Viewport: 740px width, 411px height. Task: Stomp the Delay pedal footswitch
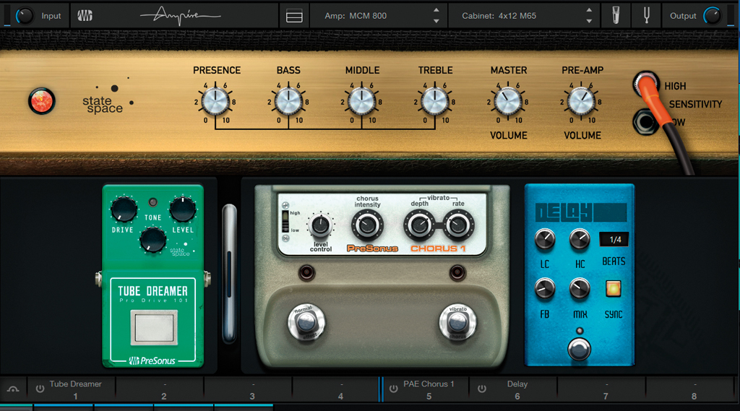click(579, 350)
